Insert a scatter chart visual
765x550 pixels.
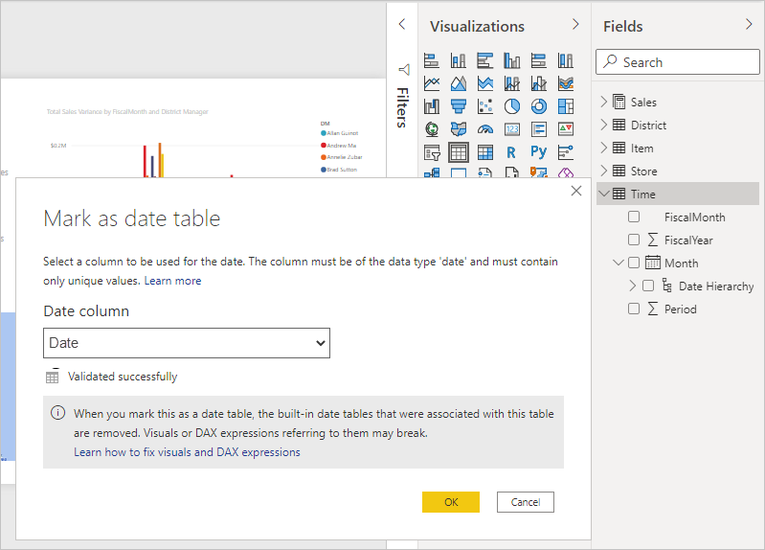tap(484, 106)
